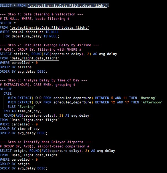Click the '--- Step 1: Data Cleaning & Validation ---' comment
This screenshot has height=173, width=167.
pos(41,14)
